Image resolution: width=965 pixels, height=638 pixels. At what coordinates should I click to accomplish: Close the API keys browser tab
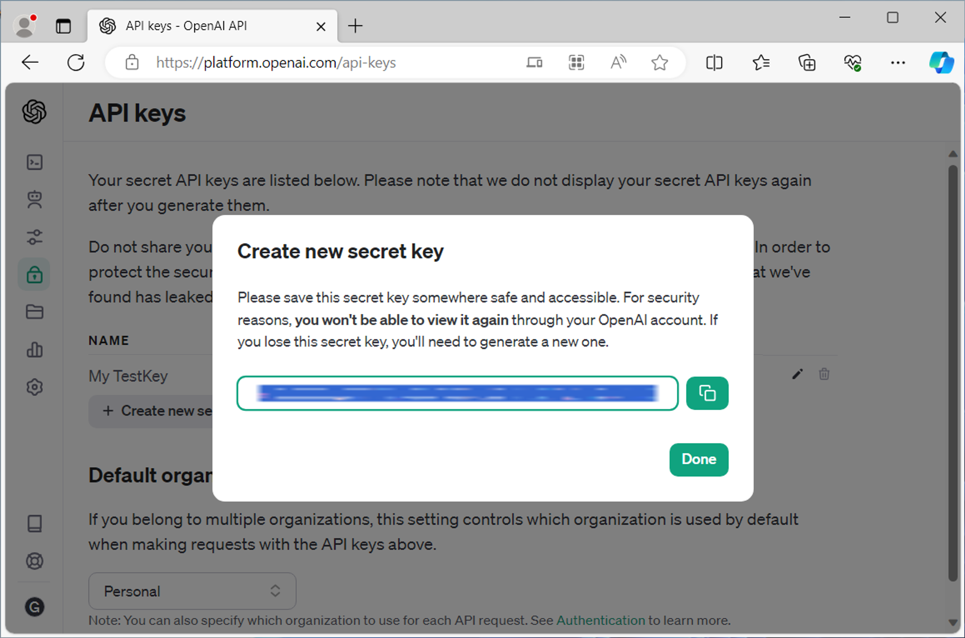(x=321, y=26)
